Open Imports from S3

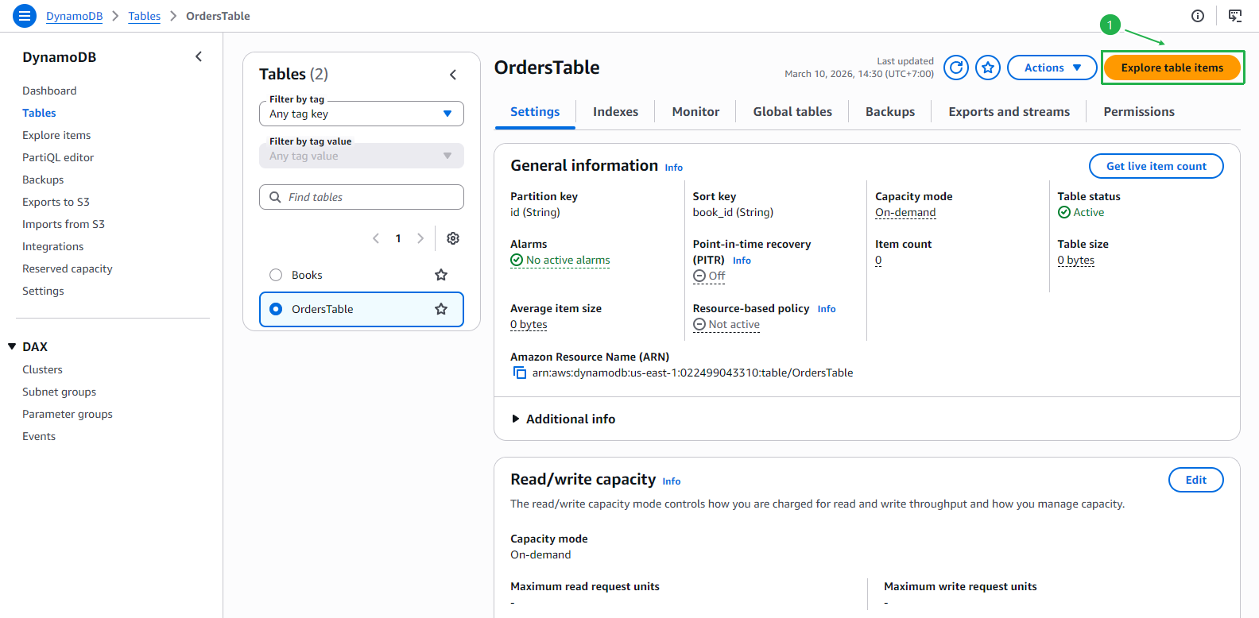coord(64,224)
